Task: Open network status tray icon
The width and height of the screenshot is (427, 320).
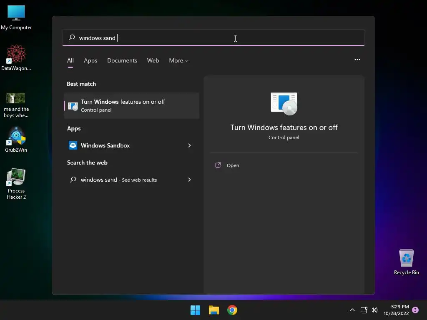Action: (x=364, y=310)
